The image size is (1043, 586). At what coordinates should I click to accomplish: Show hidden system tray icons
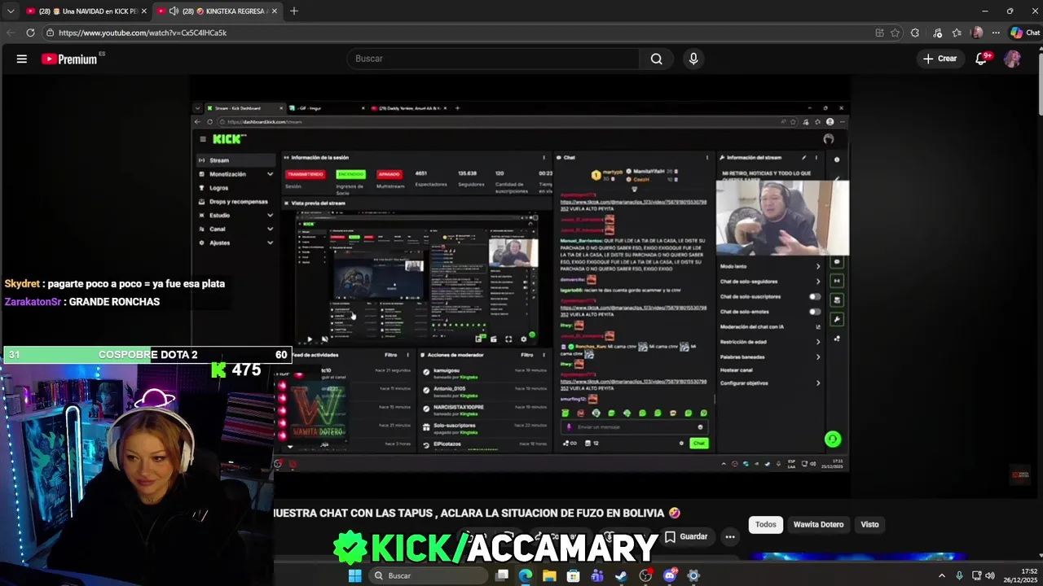pos(942,575)
